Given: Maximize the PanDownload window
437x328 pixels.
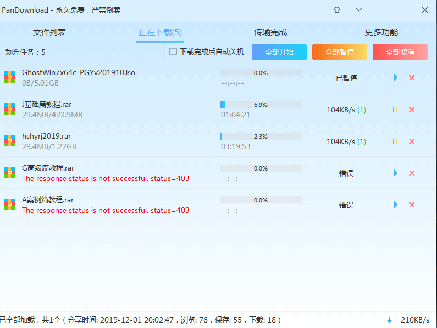Looking at the screenshot, I should pyautogui.click(x=403, y=10).
